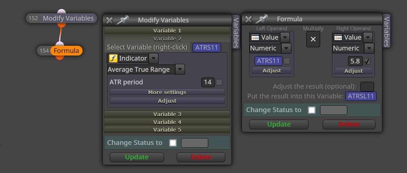Edit the Right Operand value 5.8
Screen dimensions: 407x173
(355, 61)
